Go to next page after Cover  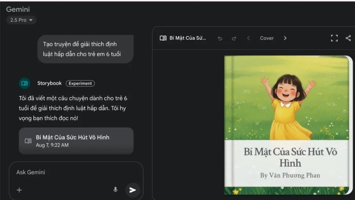pyautogui.click(x=285, y=38)
